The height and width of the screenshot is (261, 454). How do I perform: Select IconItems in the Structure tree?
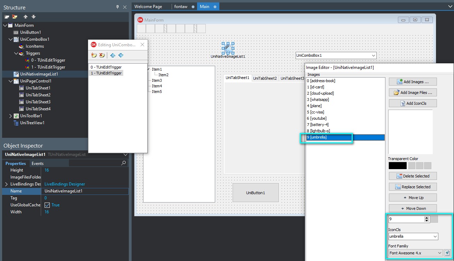(x=34, y=46)
